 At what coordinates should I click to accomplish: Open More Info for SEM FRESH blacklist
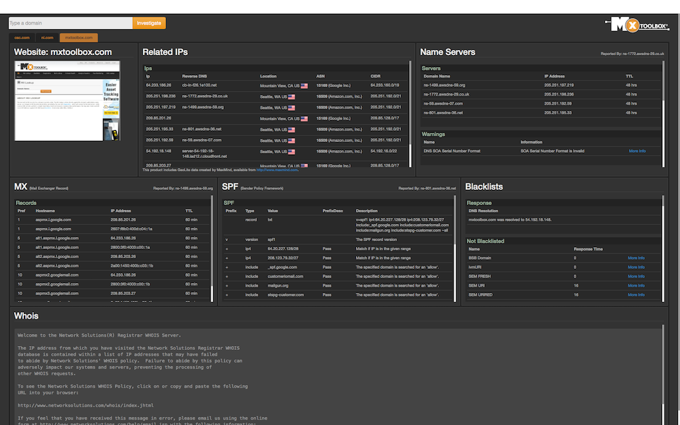[636, 276]
